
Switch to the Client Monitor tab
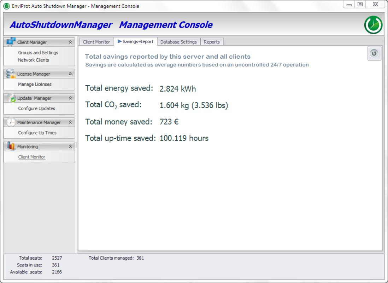(96, 42)
